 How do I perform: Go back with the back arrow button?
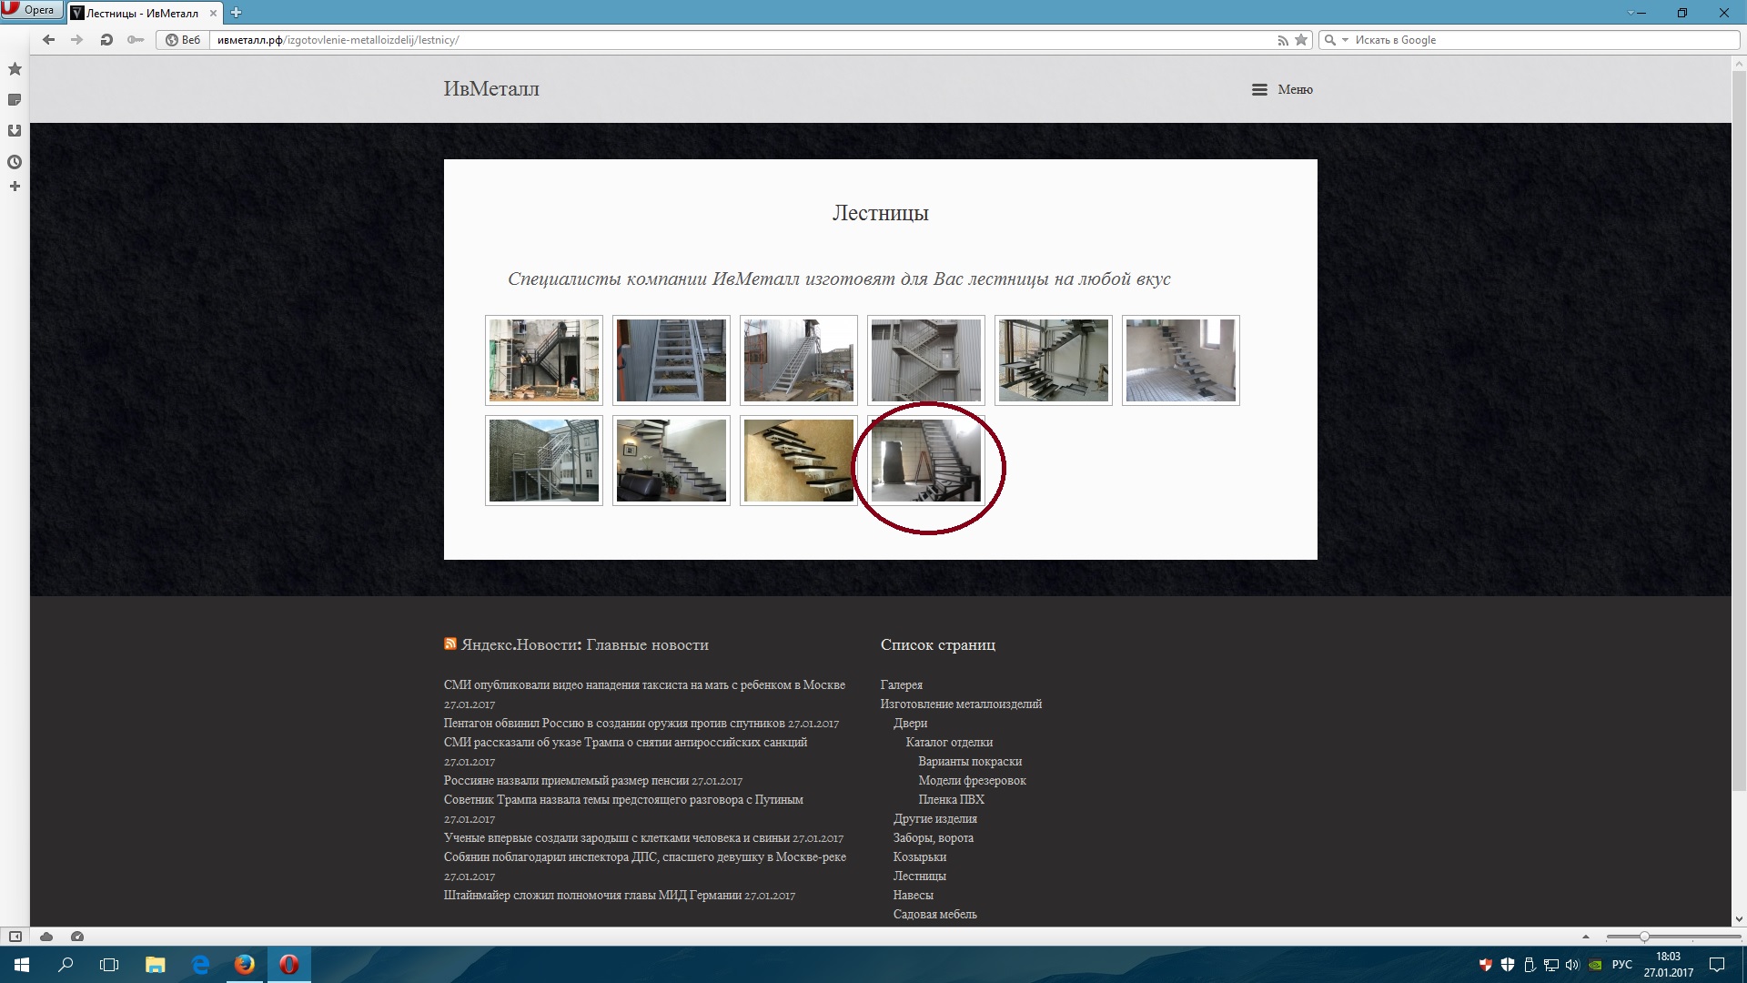48,40
